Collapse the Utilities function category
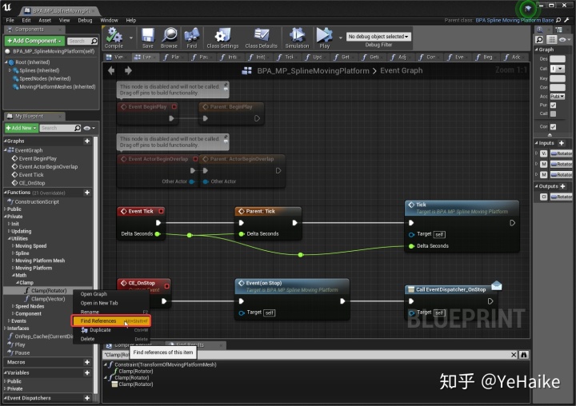The height and width of the screenshot is (406, 576). point(9,239)
